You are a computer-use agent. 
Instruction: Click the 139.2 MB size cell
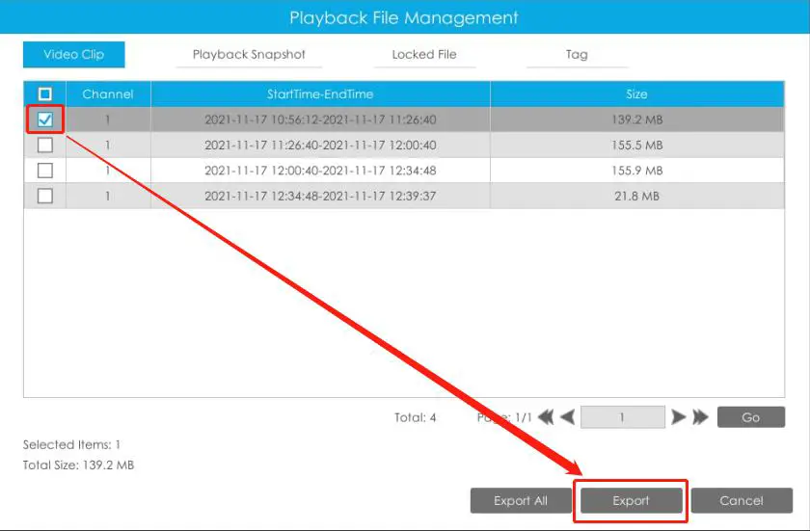(x=637, y=119)
